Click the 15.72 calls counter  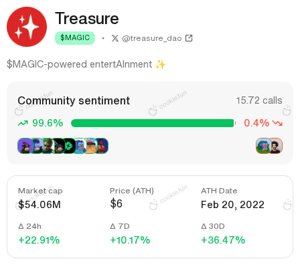(259, 100)
